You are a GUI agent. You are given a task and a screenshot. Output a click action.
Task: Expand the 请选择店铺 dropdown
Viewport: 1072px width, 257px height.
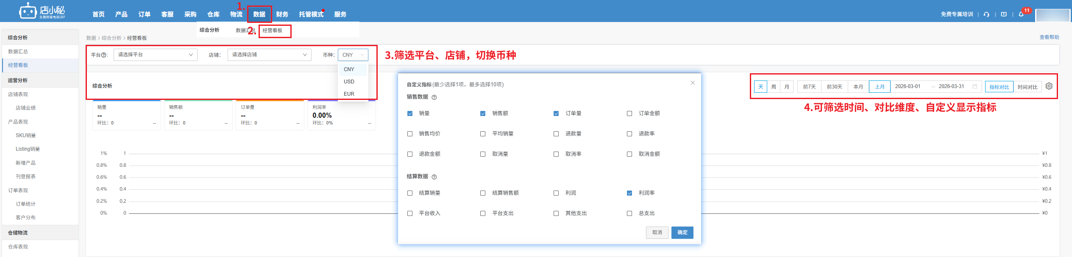click(269, 55)
